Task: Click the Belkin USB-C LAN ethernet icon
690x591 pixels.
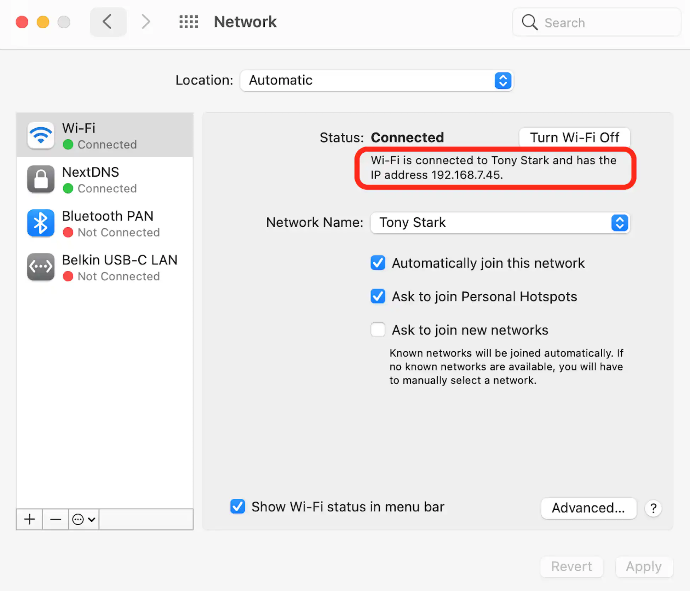Action: coord(41,267)
